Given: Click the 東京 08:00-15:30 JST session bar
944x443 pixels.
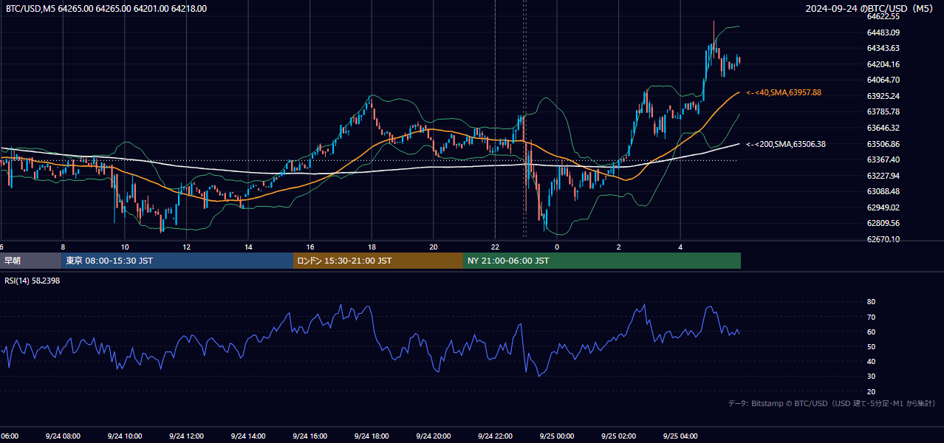Looking at the screenshot, I should pyautogui.click(x=177, y=261).
